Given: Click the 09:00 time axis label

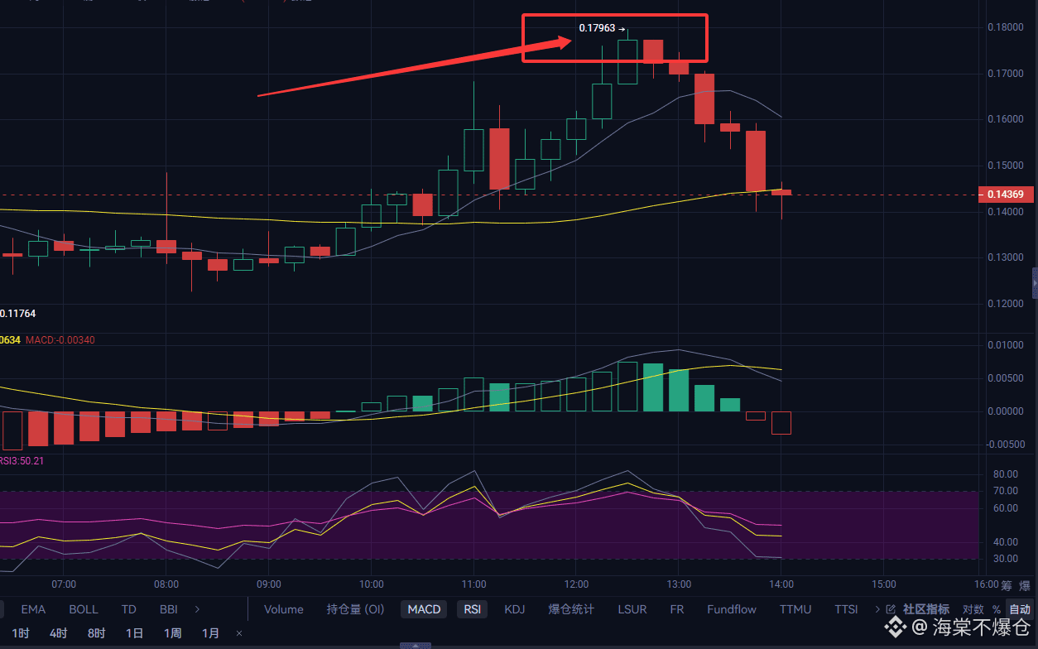Looking at the screenshot, I should [268, 584].
